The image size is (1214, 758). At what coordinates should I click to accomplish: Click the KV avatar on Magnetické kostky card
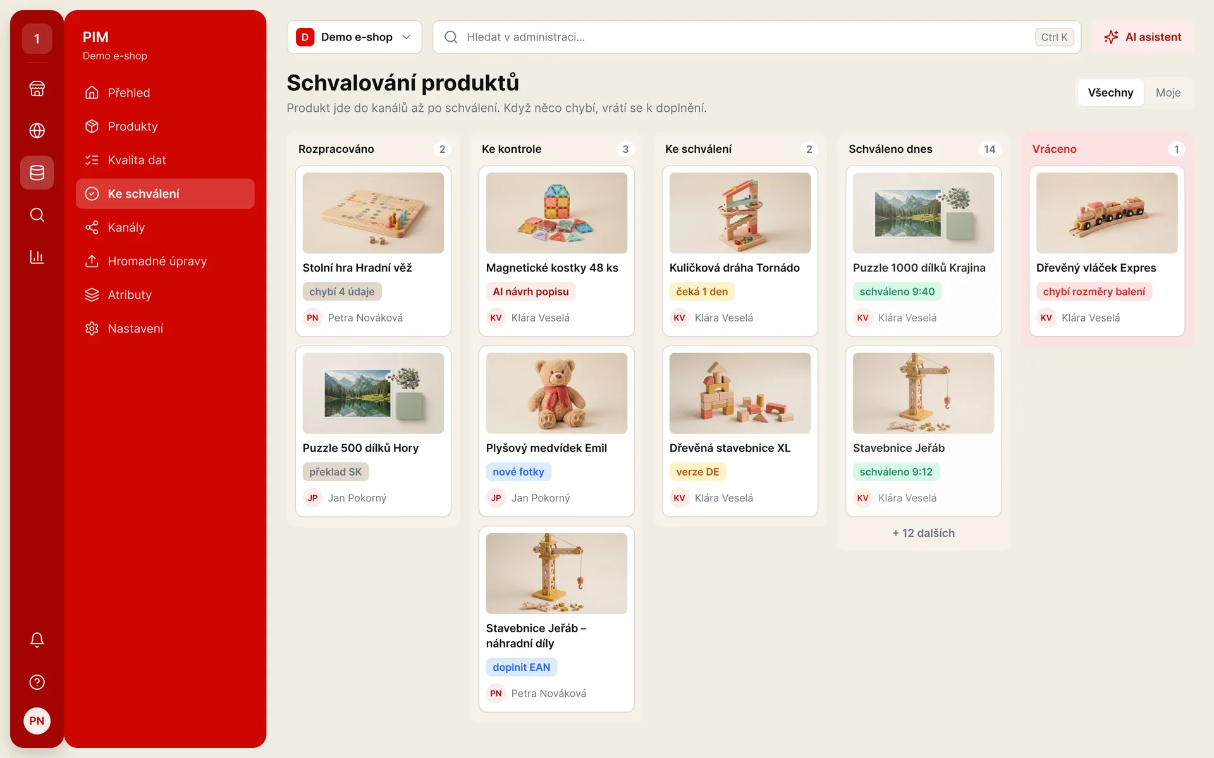[496, 318]
